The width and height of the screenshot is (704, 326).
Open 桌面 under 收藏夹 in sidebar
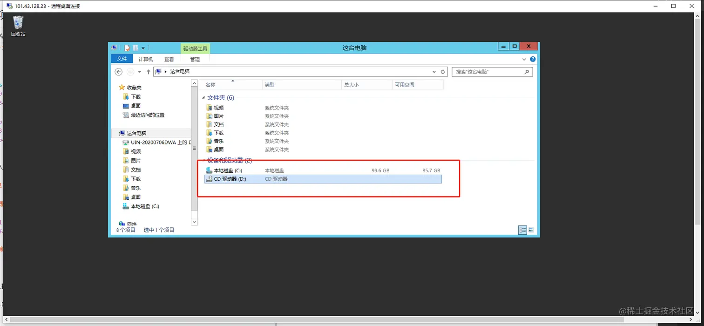[x=135, y=106]
